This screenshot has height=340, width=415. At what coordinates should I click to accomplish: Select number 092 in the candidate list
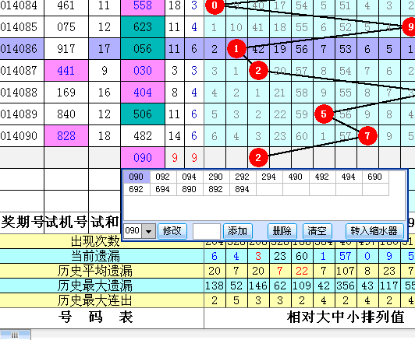pos(163,177)
